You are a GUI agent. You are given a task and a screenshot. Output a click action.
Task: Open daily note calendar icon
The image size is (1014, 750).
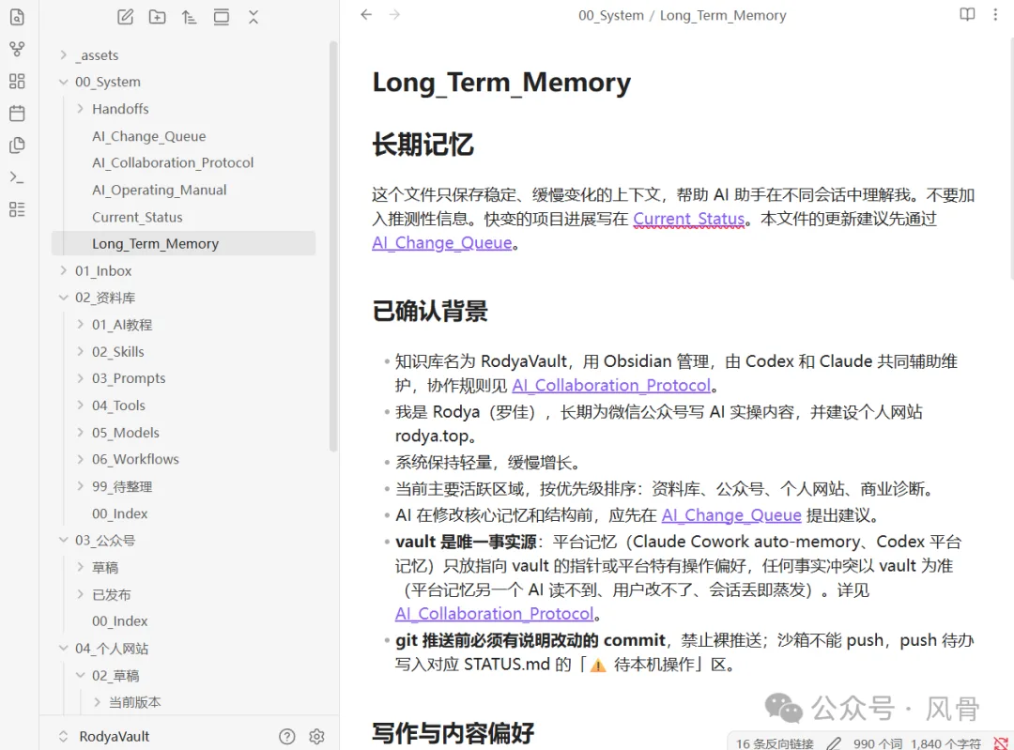[18, 114]
